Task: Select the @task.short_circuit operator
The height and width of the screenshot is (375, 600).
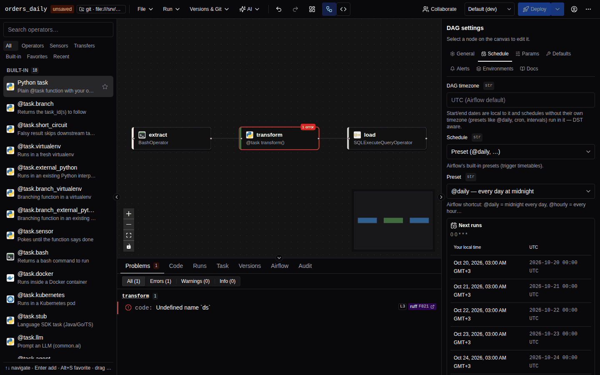Action: (x=58, y=129)
